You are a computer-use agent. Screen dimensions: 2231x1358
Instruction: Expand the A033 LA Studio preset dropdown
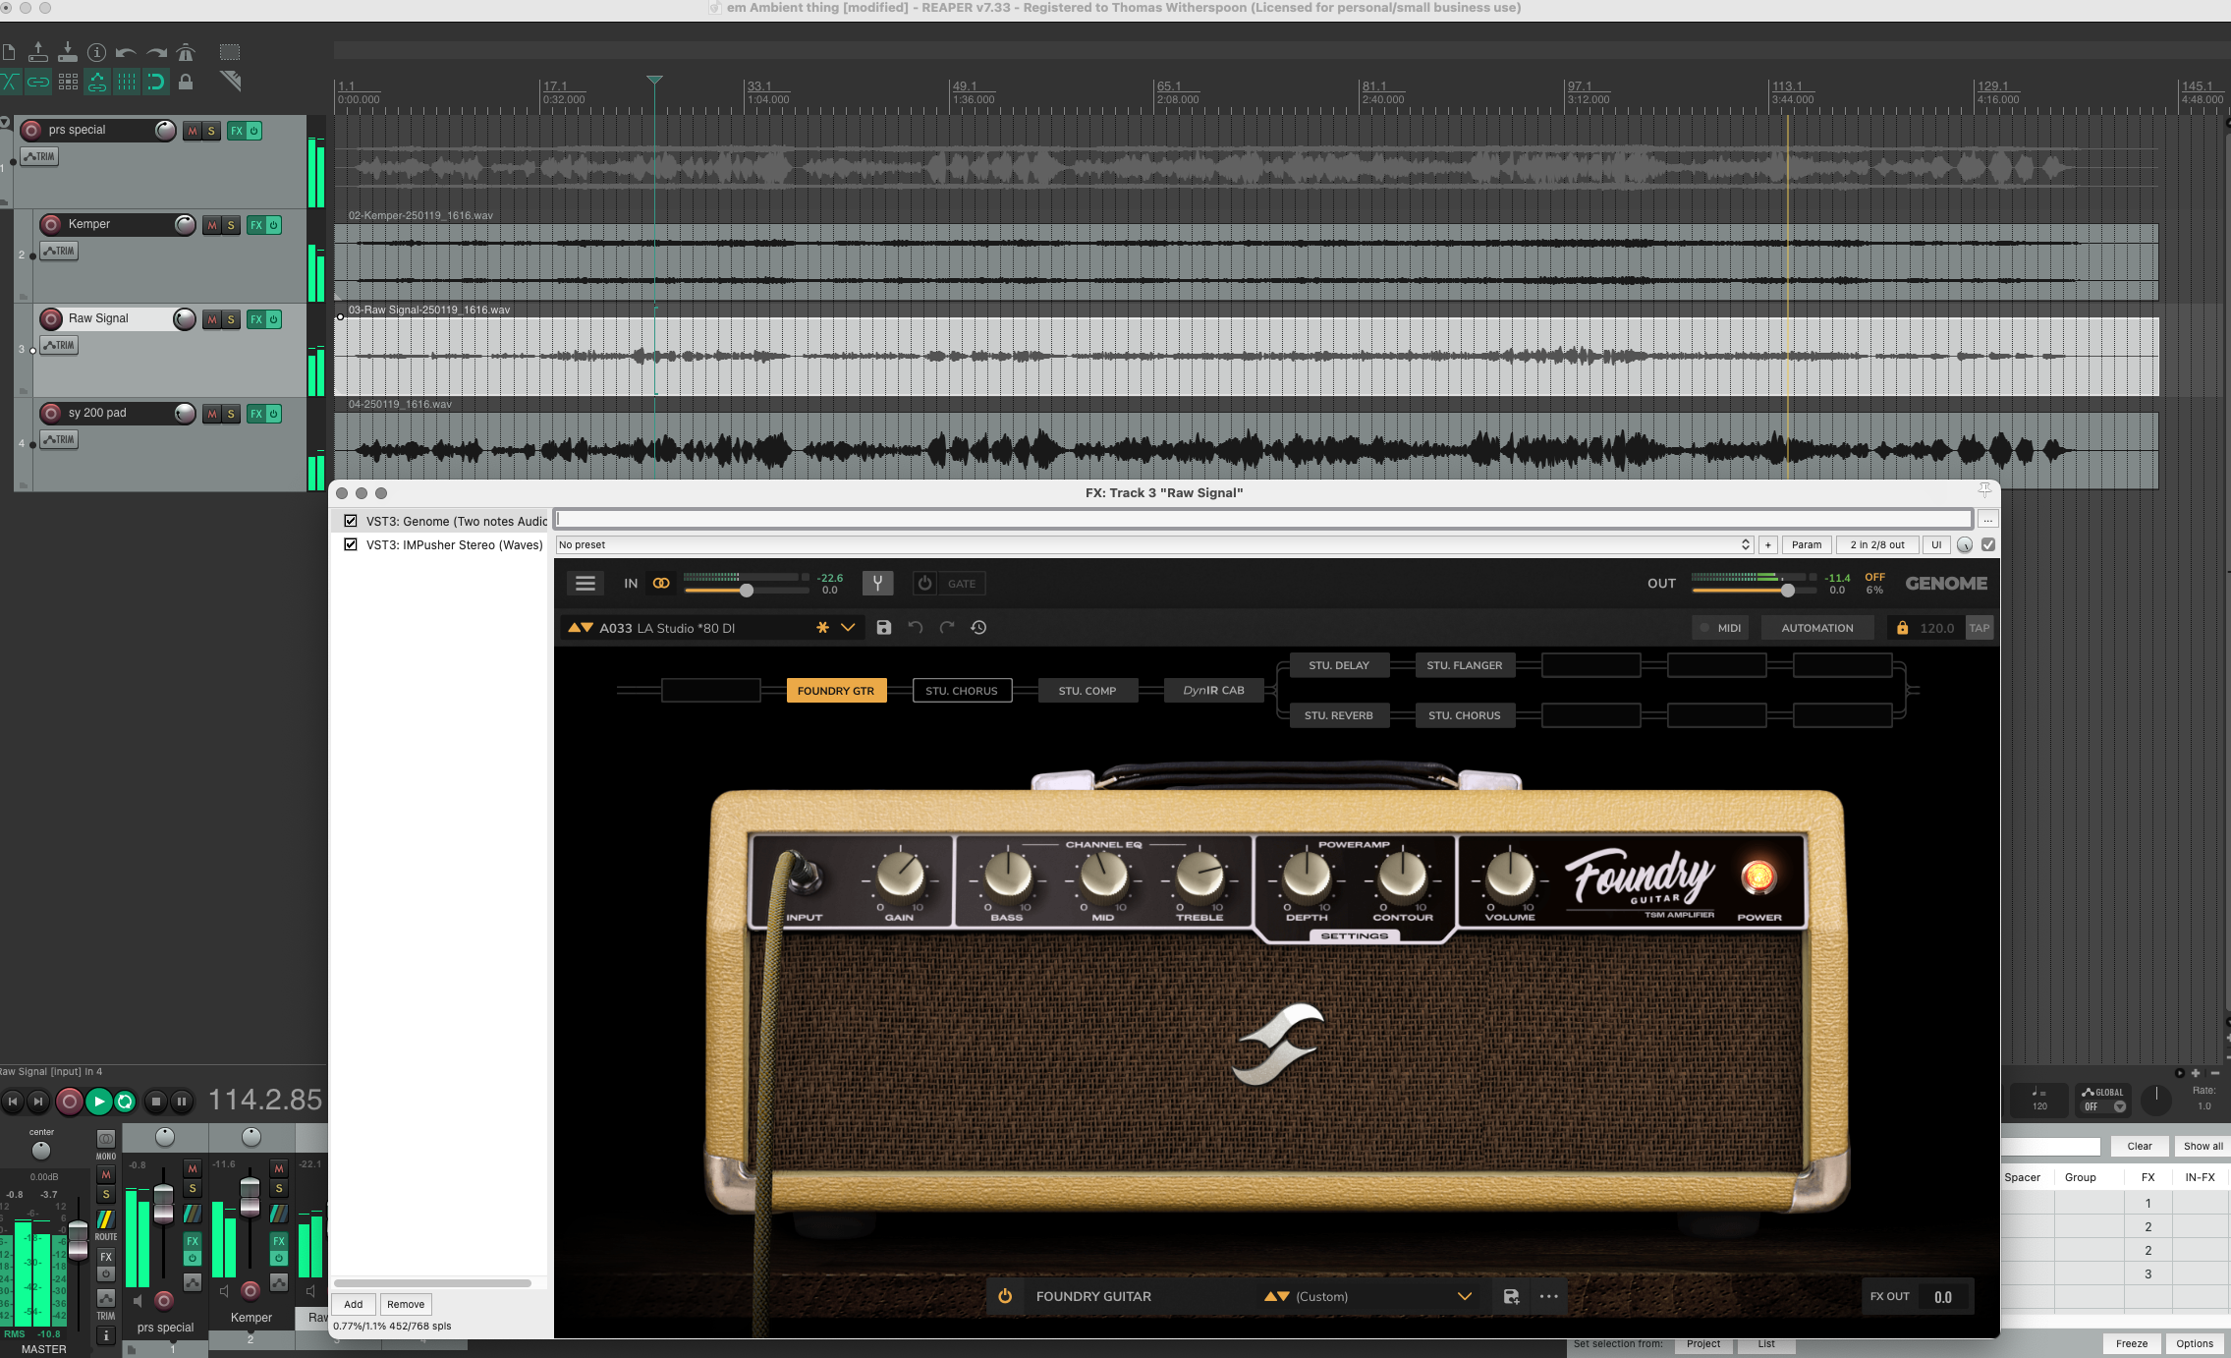[x=848, y=628]
